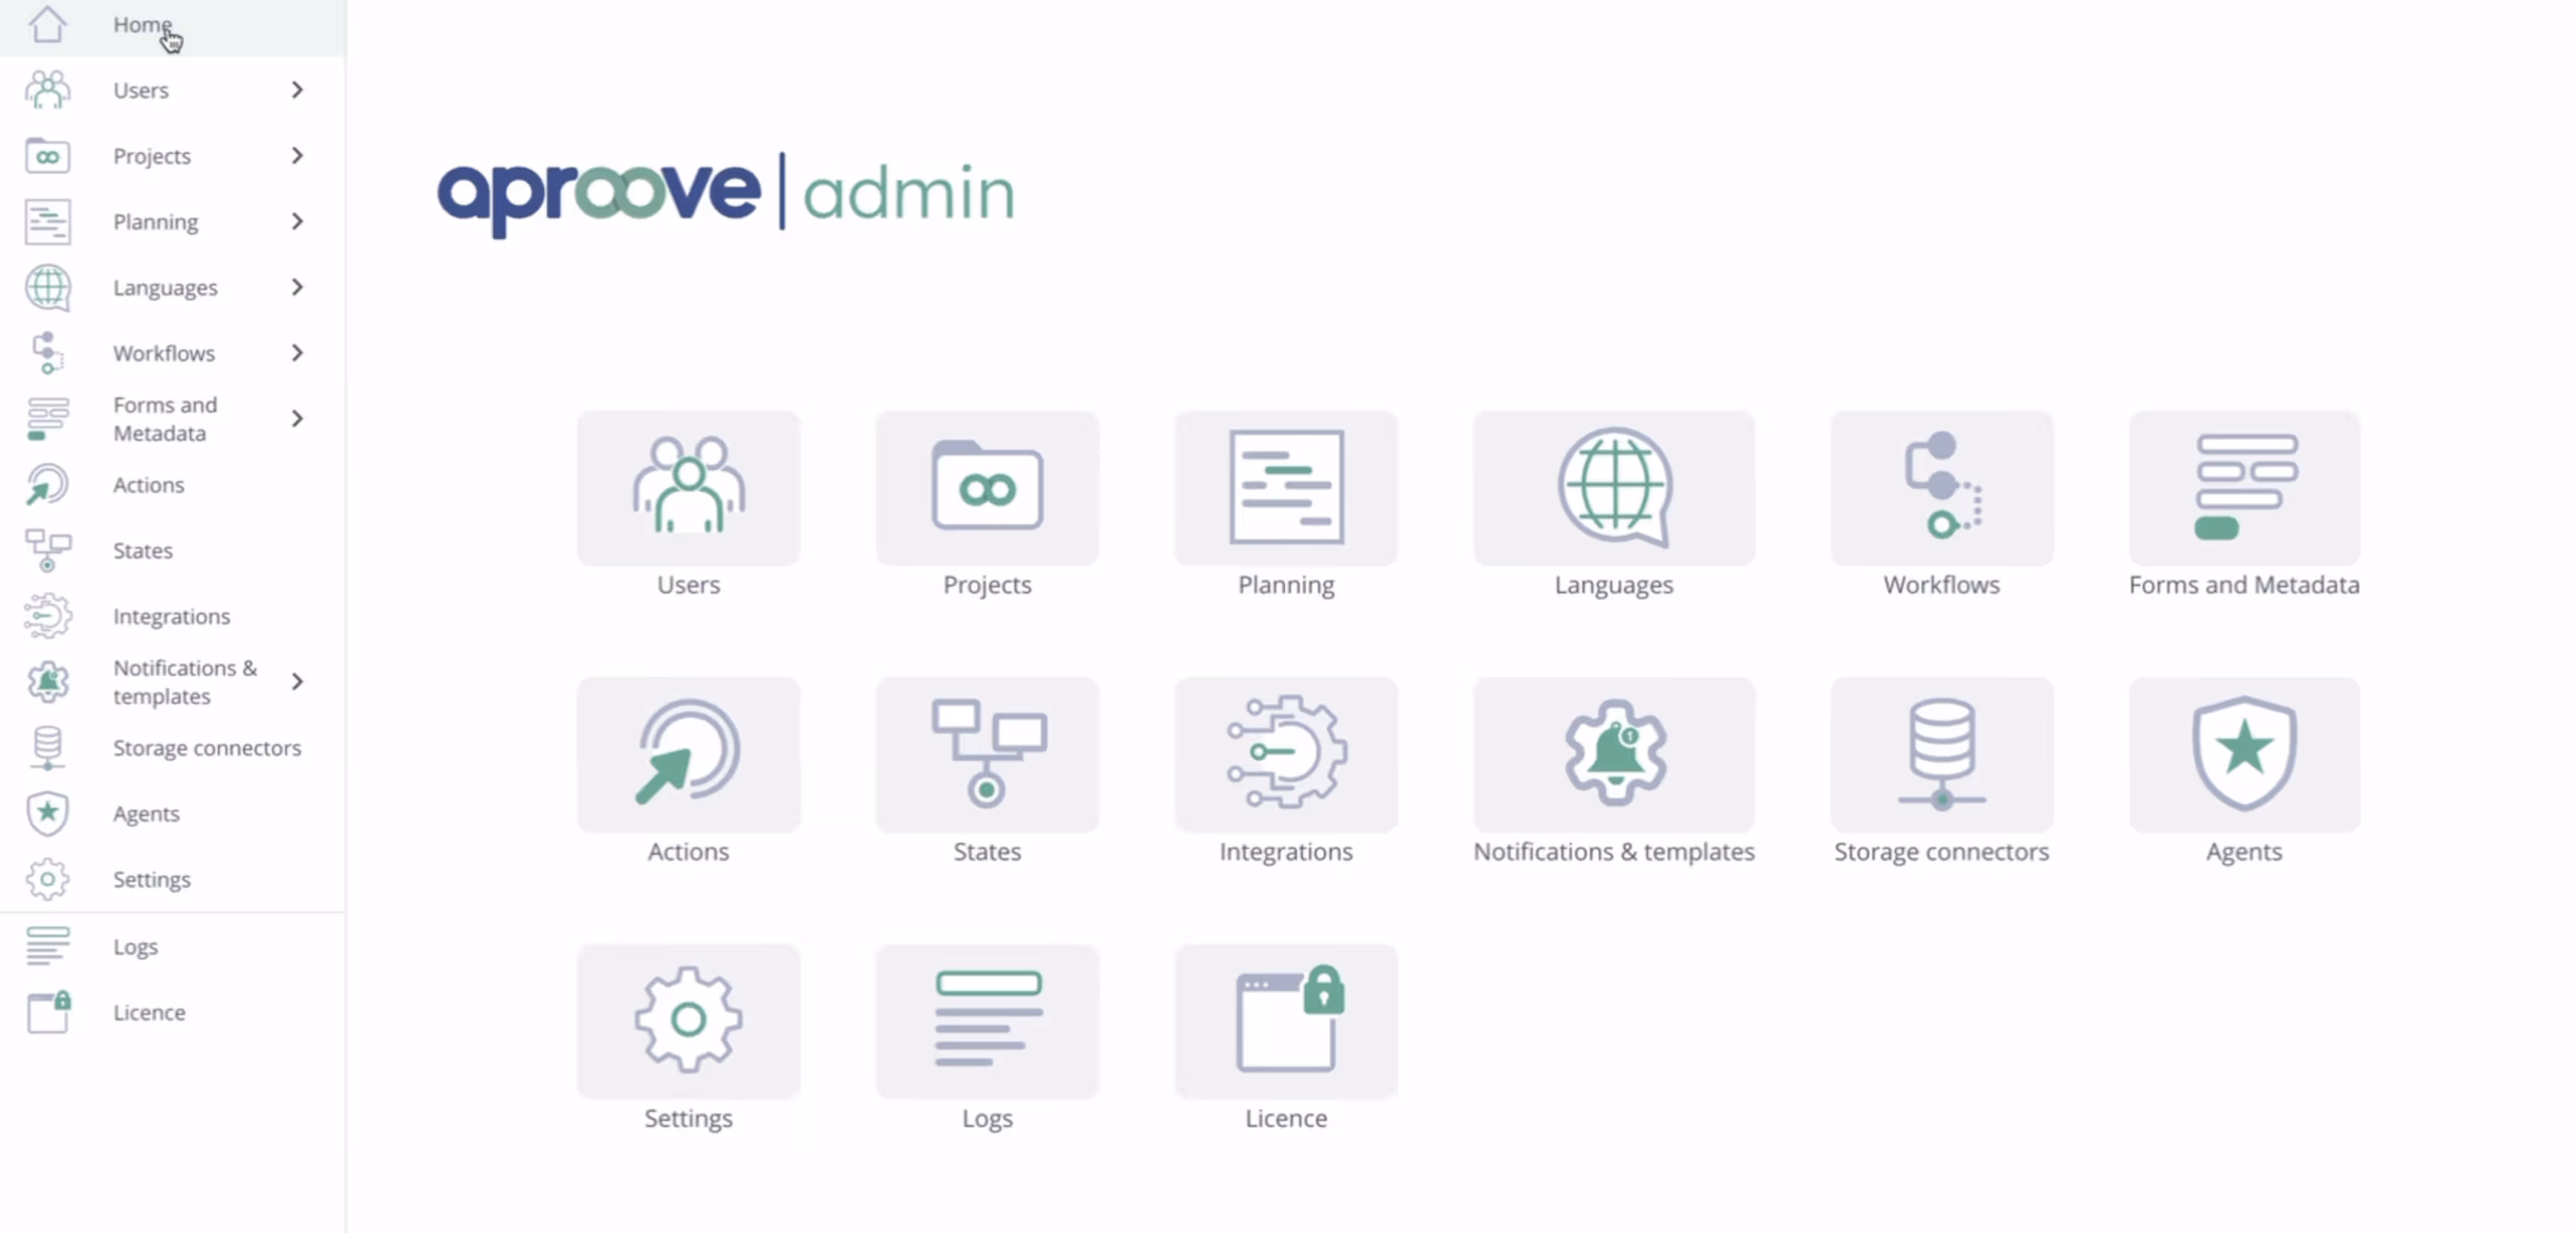Go to Licence from the sidebar
Viewport: 2576px width, 1233px height.
173,1012
